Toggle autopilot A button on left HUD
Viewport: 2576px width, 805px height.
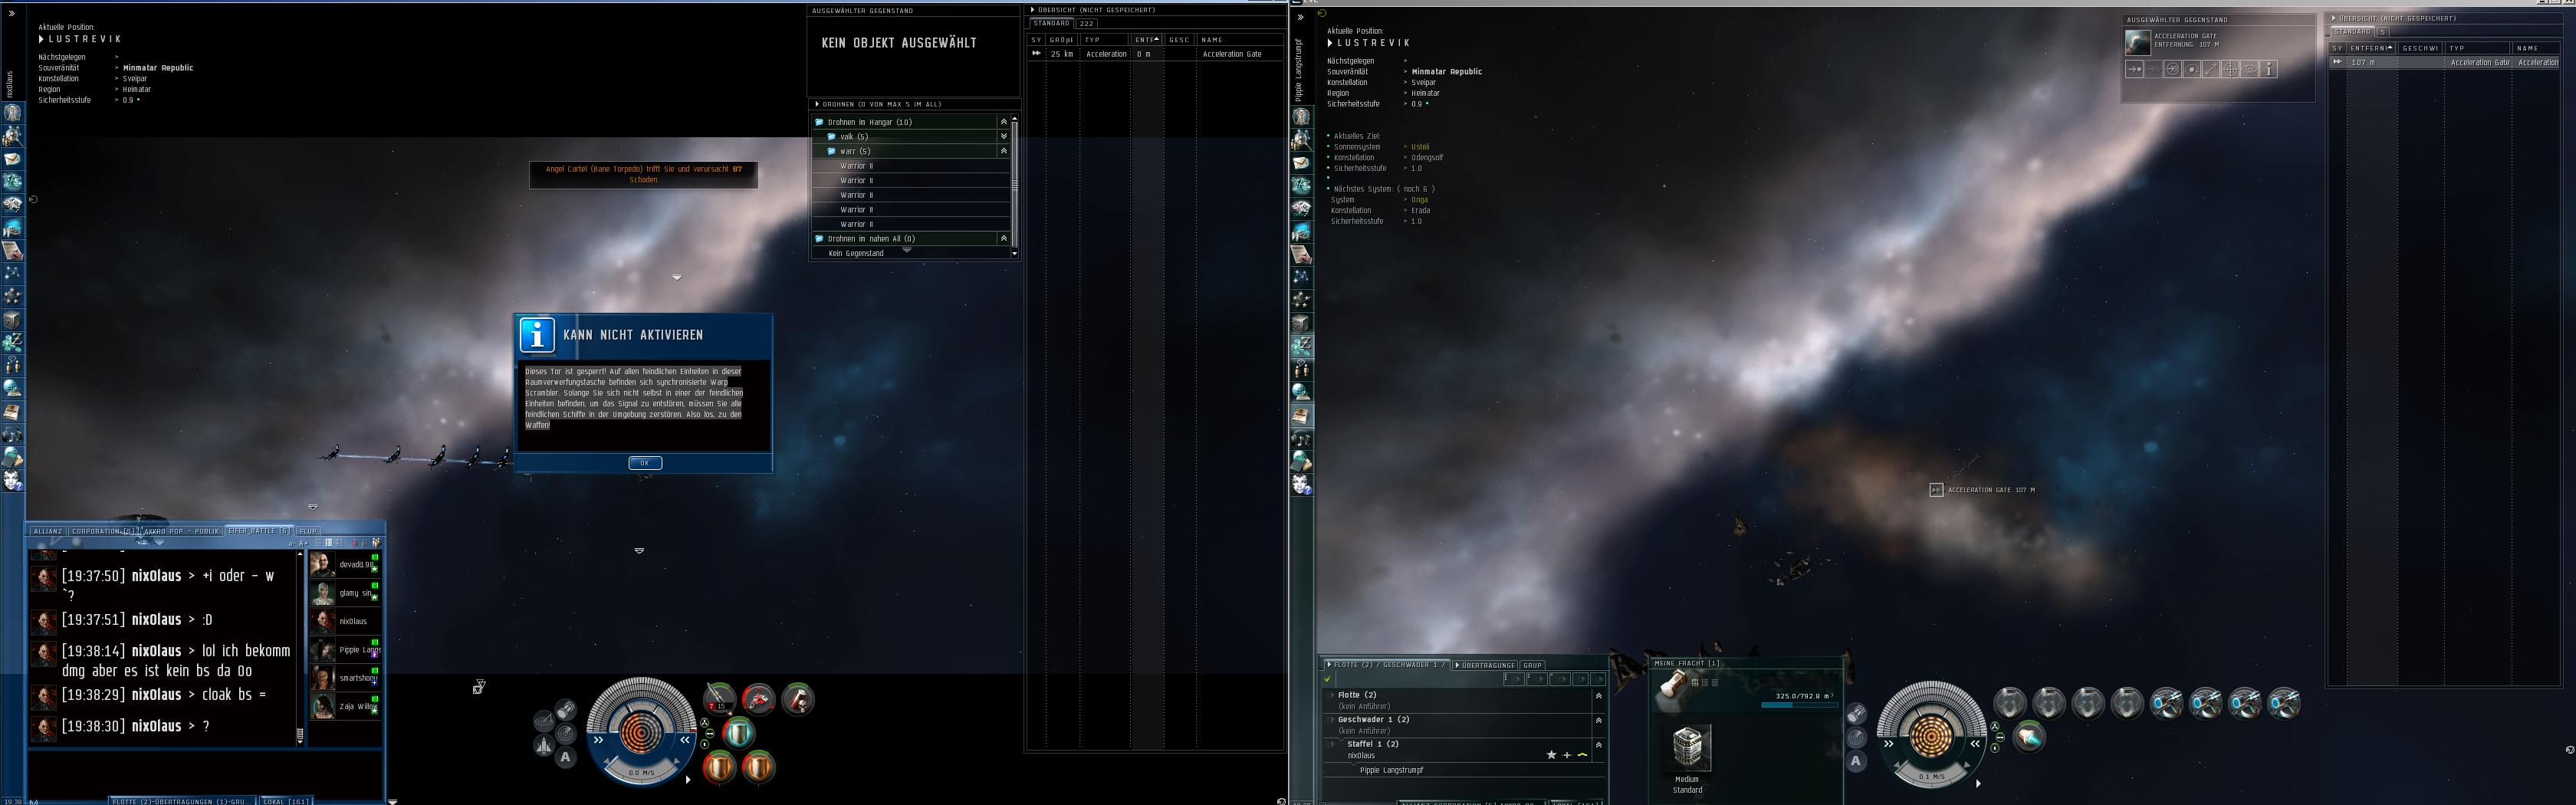566,757
